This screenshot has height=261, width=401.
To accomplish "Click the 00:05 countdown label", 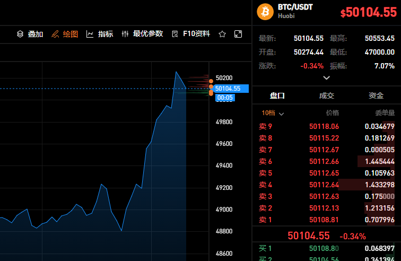I will tap(225, 98).
